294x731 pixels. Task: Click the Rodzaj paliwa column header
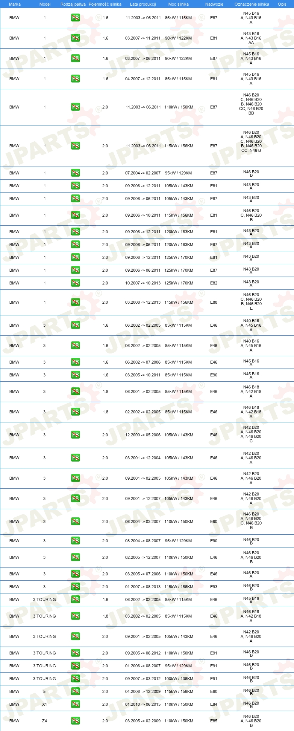pyautogui.click(x=73, y=4)
